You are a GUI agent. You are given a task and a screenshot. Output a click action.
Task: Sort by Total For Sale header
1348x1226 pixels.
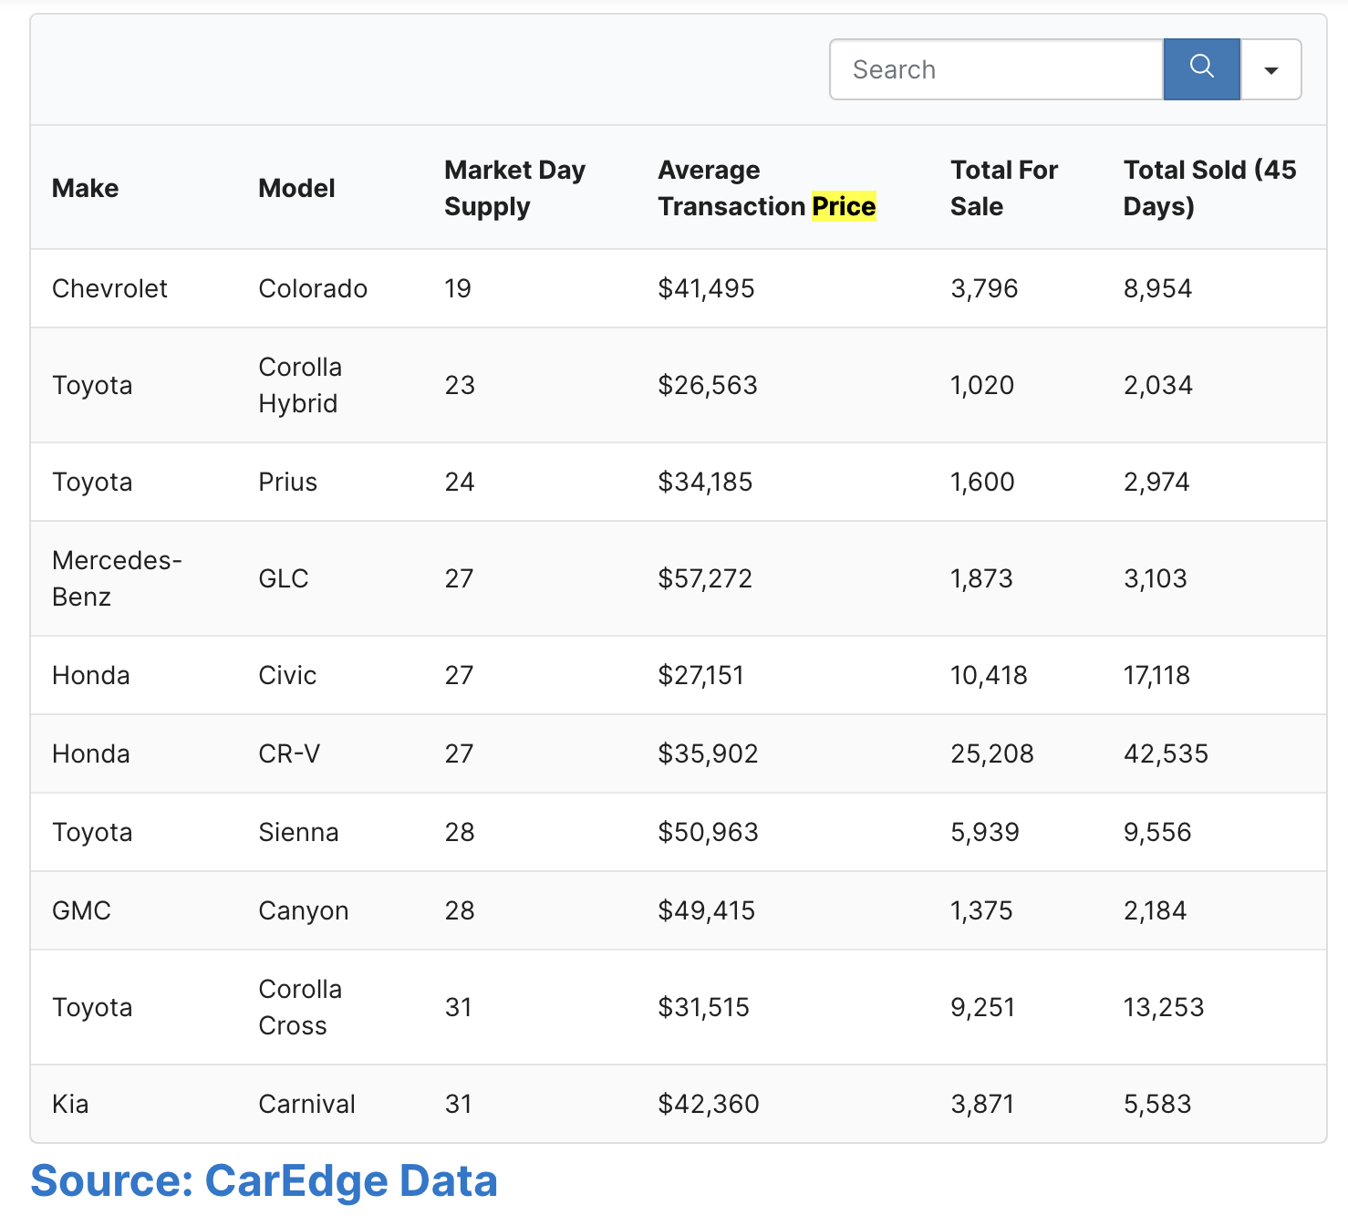pyautogui.click(x=1003, y=188)
